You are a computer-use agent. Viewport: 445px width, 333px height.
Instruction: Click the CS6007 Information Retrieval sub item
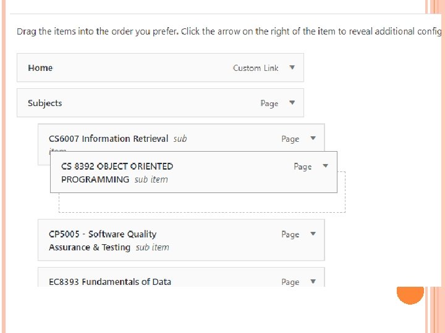click(x=108, y=139)
